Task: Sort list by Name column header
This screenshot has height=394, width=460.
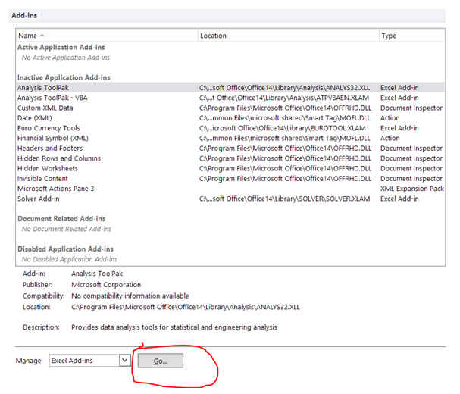Action: point(28,36)
